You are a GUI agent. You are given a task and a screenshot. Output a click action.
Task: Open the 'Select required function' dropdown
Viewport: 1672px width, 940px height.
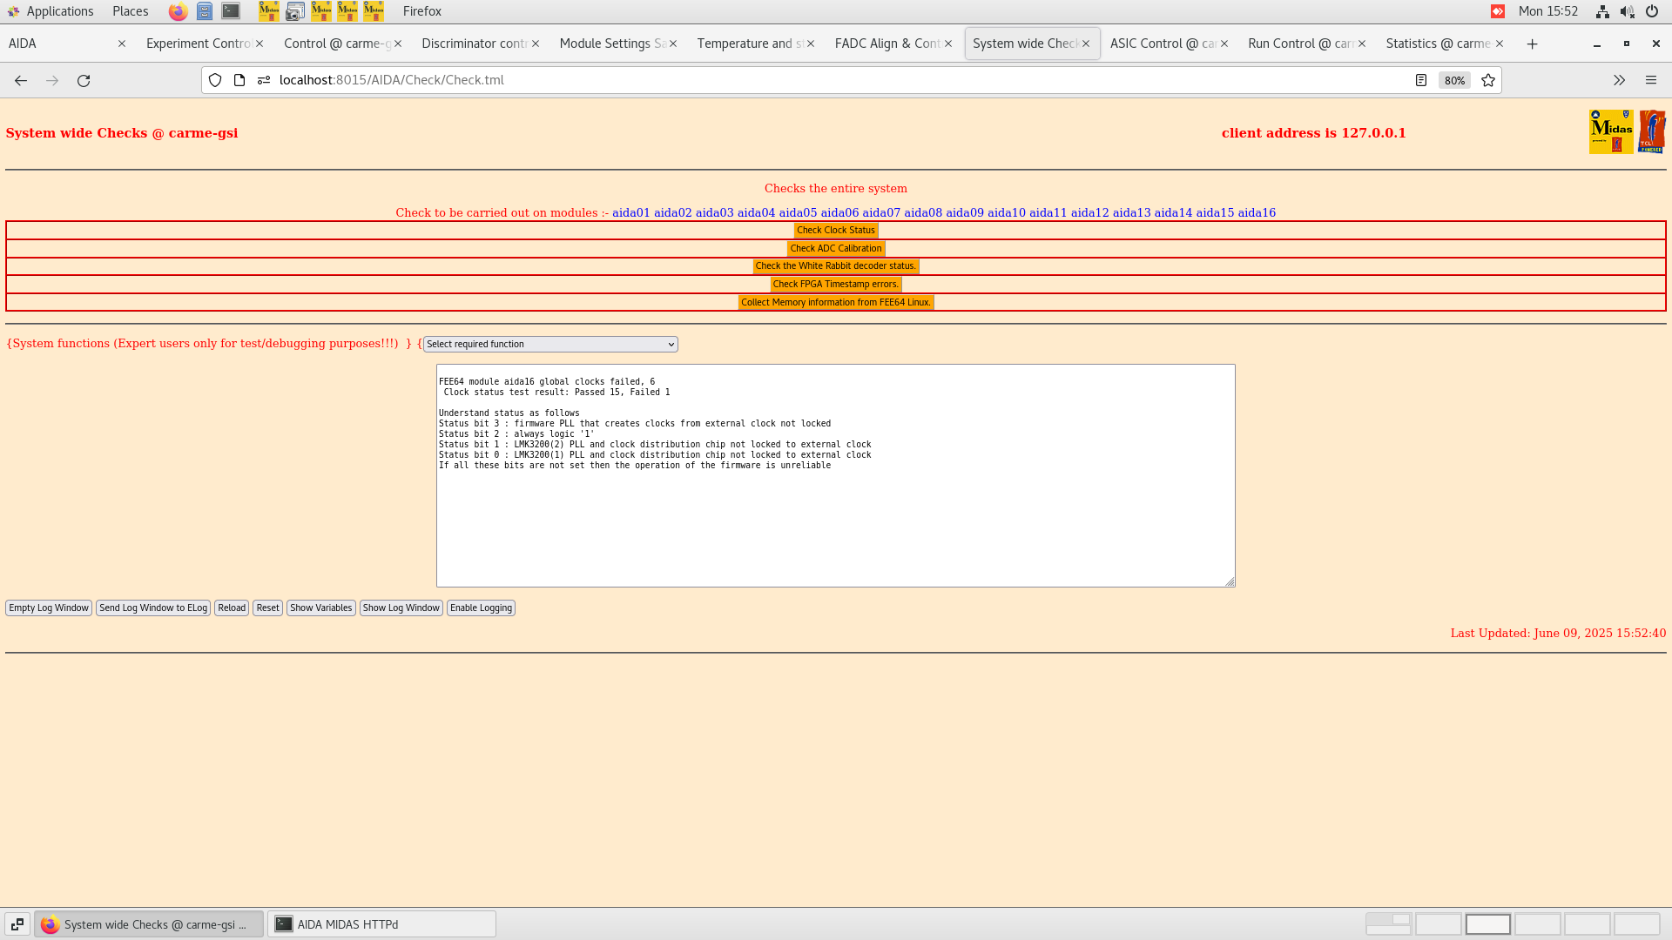[549, 344]
